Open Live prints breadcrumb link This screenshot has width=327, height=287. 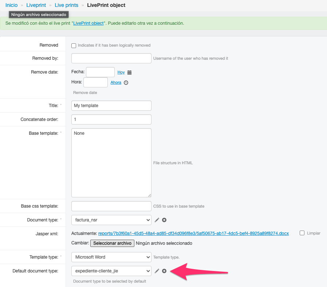click(66, 5)
